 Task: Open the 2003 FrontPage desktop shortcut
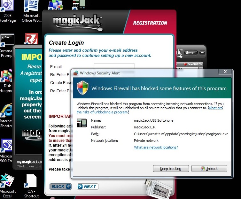coord(8,11)
